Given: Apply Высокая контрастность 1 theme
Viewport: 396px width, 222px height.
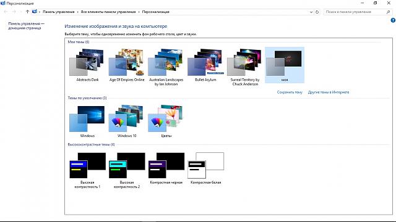Looking at the screenshot, I should 87,170.
